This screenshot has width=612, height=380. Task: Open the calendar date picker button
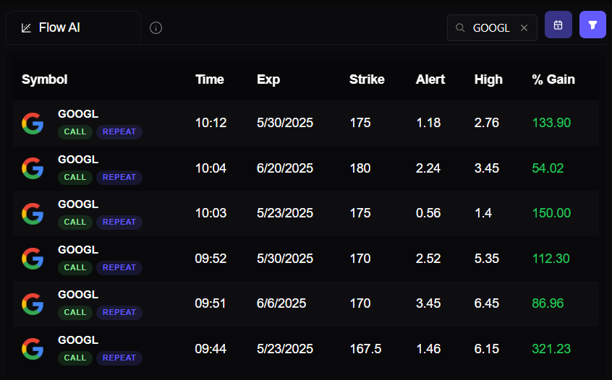point(558,25)
